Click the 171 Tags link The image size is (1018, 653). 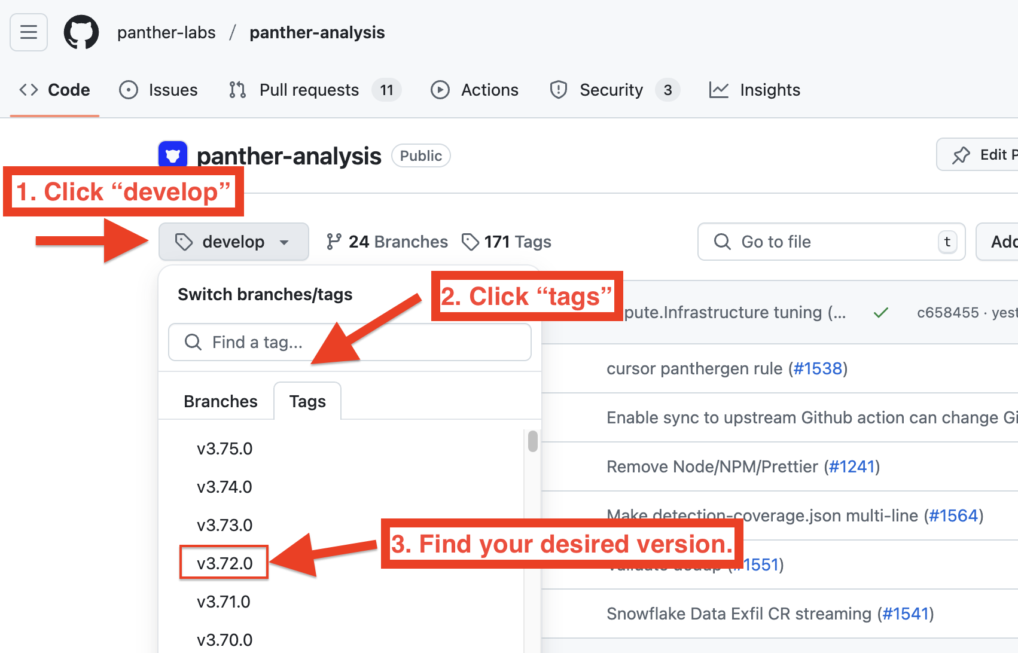pyautogui.click(x=507, y=242)
